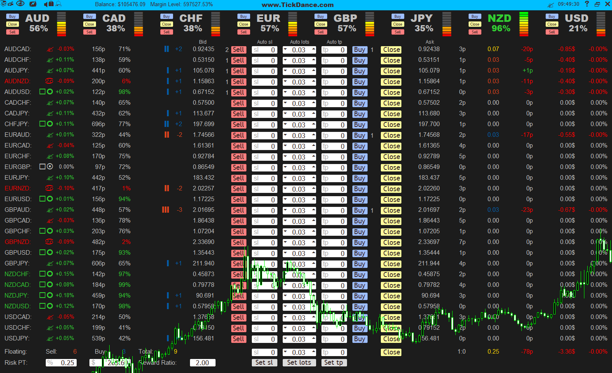The width and height of the screenshot is (612, 373).
Task: Click the AUD strength meter bar
Action: pos(61,24)
